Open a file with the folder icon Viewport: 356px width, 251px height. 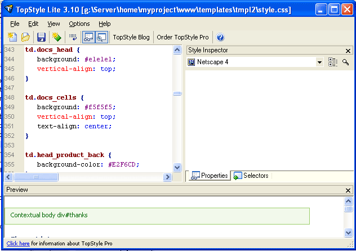click(25, 37)
